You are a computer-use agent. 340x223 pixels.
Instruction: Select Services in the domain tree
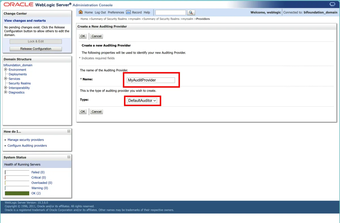click(x=14, y=79)
